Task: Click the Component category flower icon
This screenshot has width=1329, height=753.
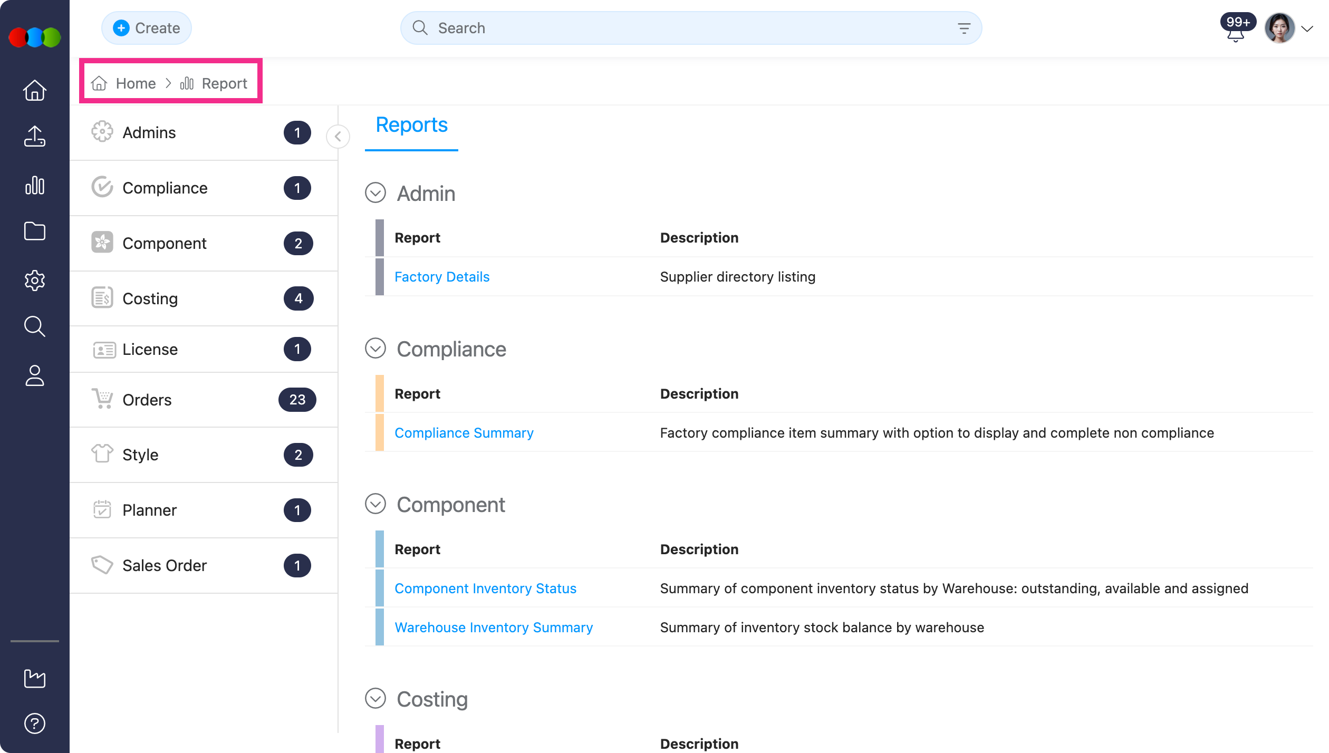Action: click(x=102, y=243)
